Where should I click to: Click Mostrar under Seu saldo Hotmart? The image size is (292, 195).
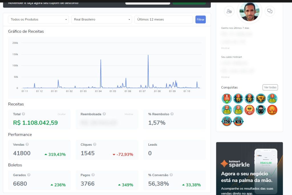click(x=225, y=77)
